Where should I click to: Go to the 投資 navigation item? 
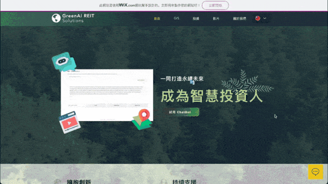coord(196,18)
